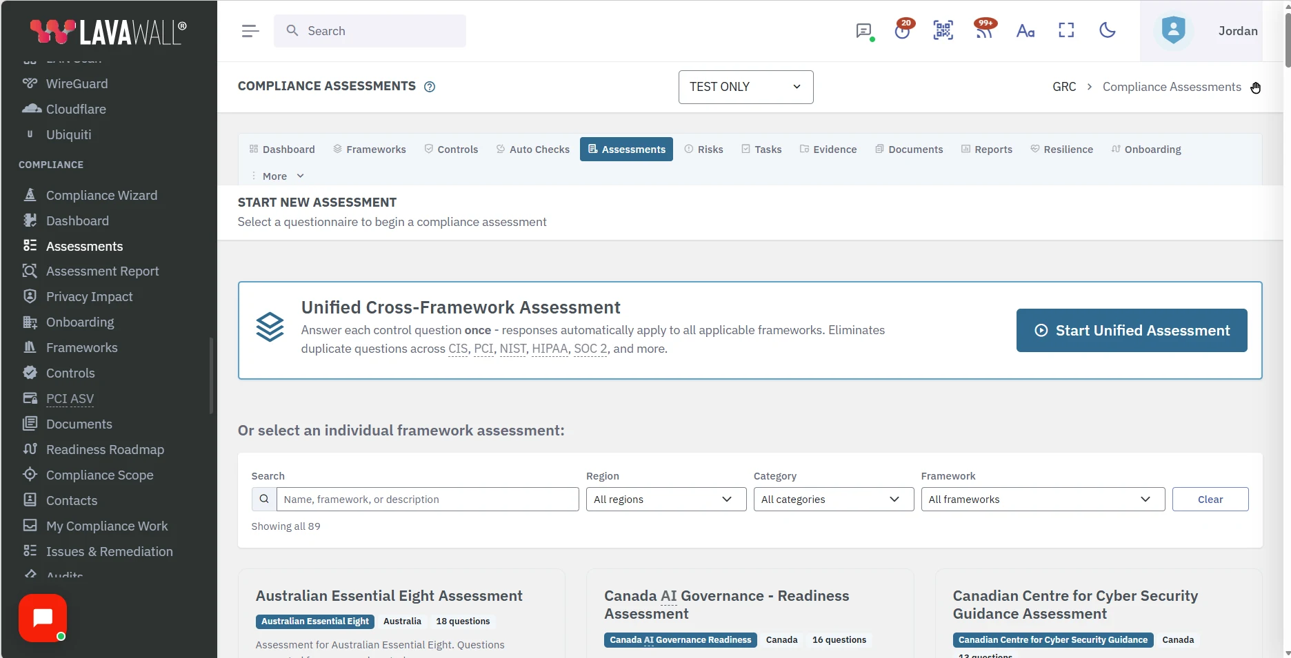The image size is (1291, 658).
Task: Open Compliance Scope in the sidebar
Action: [99, 475]
